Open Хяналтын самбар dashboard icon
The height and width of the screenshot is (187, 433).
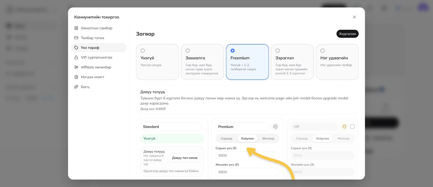coord(76,28)
